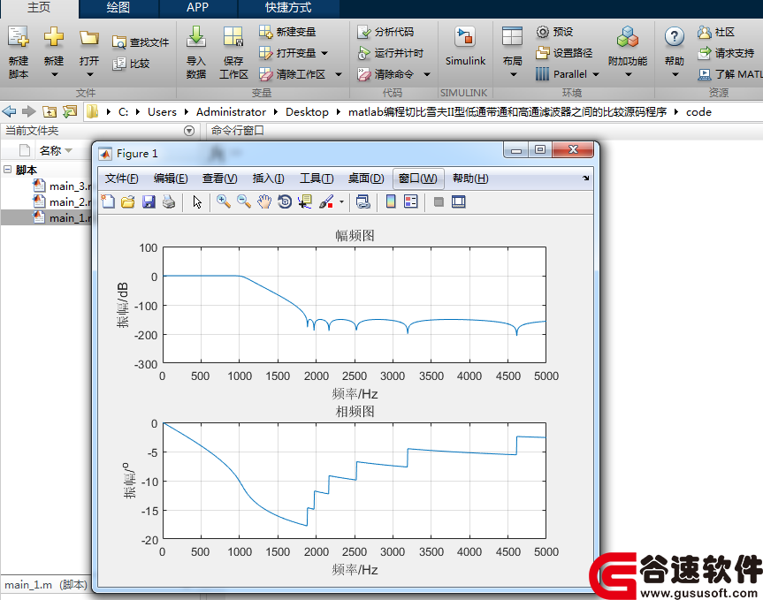Toggle Insert Colorbar in figure toolbar
The height and width of the screenshot is (600, 763).
391,201
